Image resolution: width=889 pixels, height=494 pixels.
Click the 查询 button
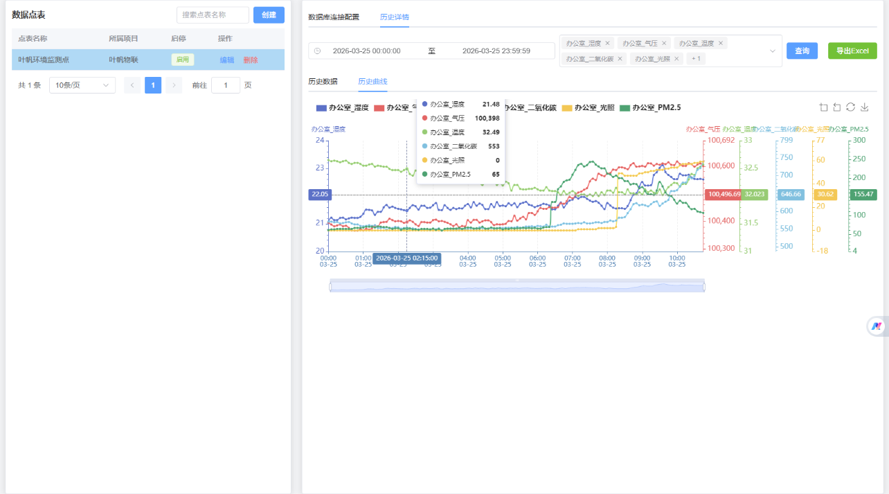802,51
